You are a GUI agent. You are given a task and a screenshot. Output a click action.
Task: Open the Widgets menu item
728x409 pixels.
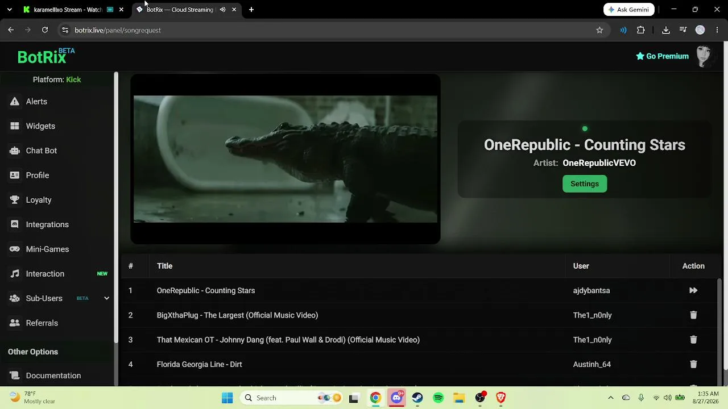click(x=40, y=126)
